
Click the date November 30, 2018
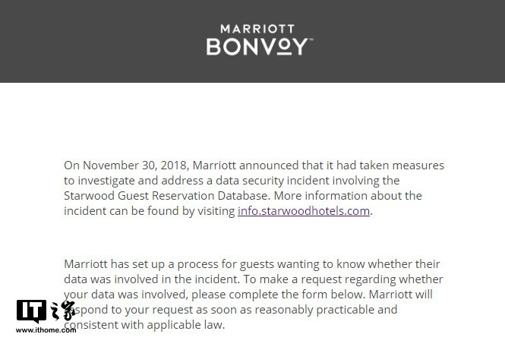[134, 166]
